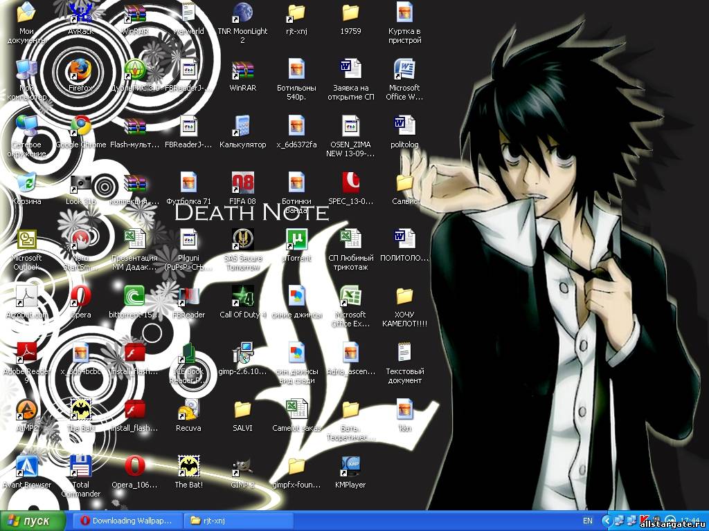Select the Текстовый документ file
709x531 pixels.
(404, 353)
